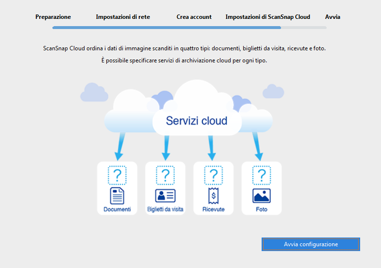Click the question mark above Ricevute

click(x=214, y=175)
